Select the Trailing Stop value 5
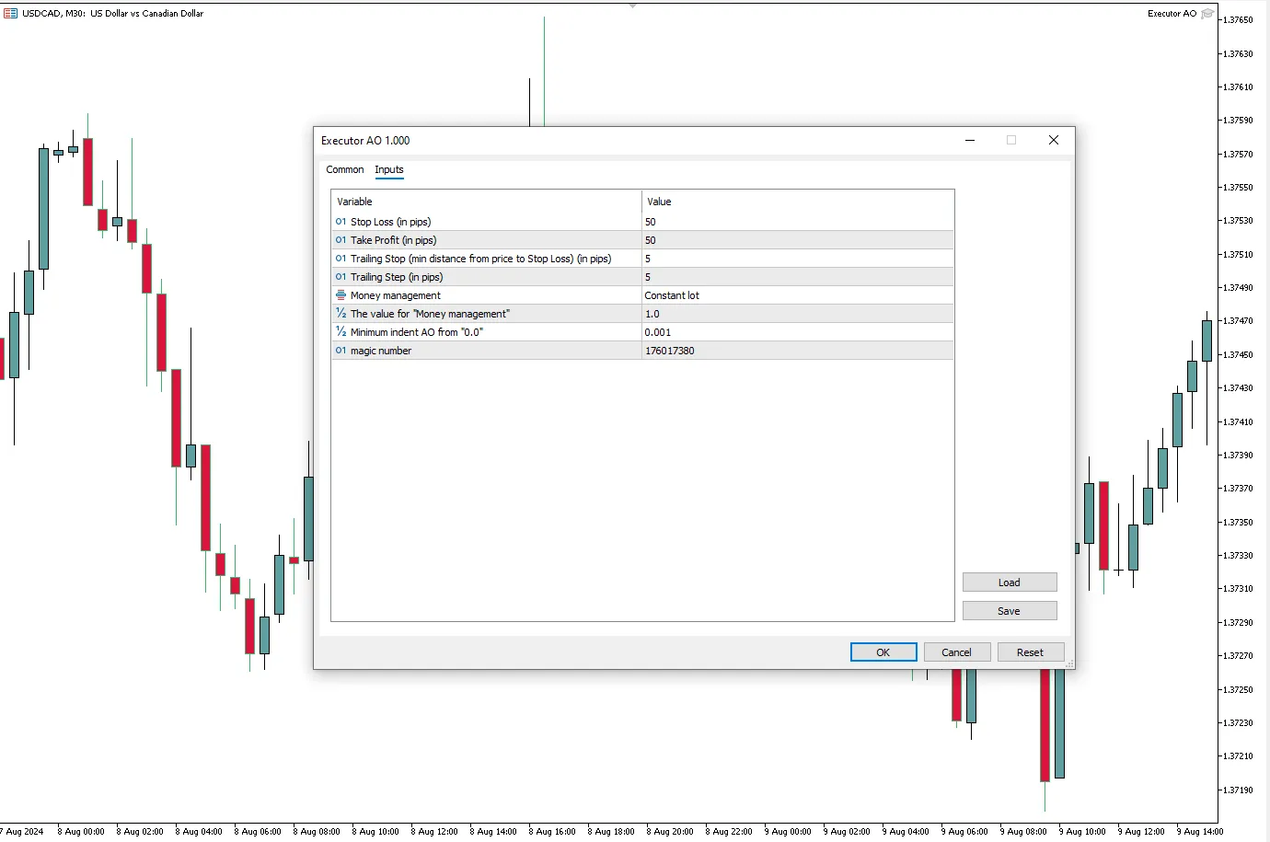 798,259
